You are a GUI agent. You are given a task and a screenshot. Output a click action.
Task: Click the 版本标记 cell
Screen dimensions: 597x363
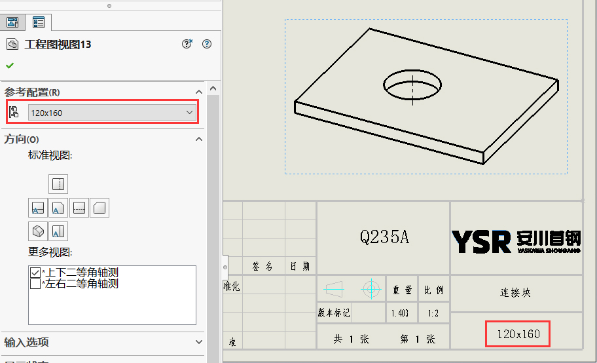click(x=334, y=313)
